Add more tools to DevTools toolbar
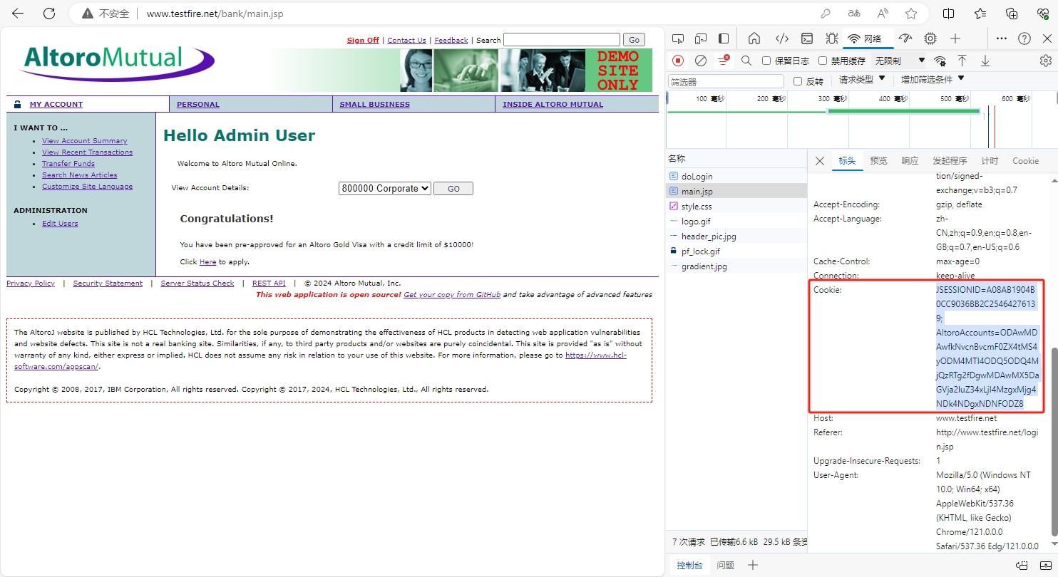The width and height of the screenshot is (1058, 577). tap(955, 38)
